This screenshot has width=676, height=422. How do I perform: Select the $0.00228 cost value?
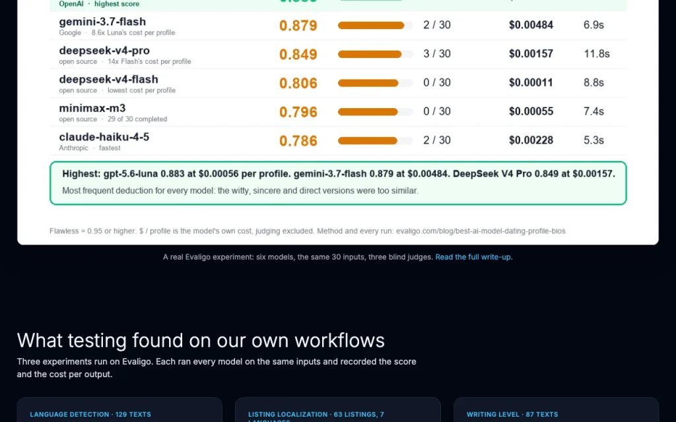(531, 140)
